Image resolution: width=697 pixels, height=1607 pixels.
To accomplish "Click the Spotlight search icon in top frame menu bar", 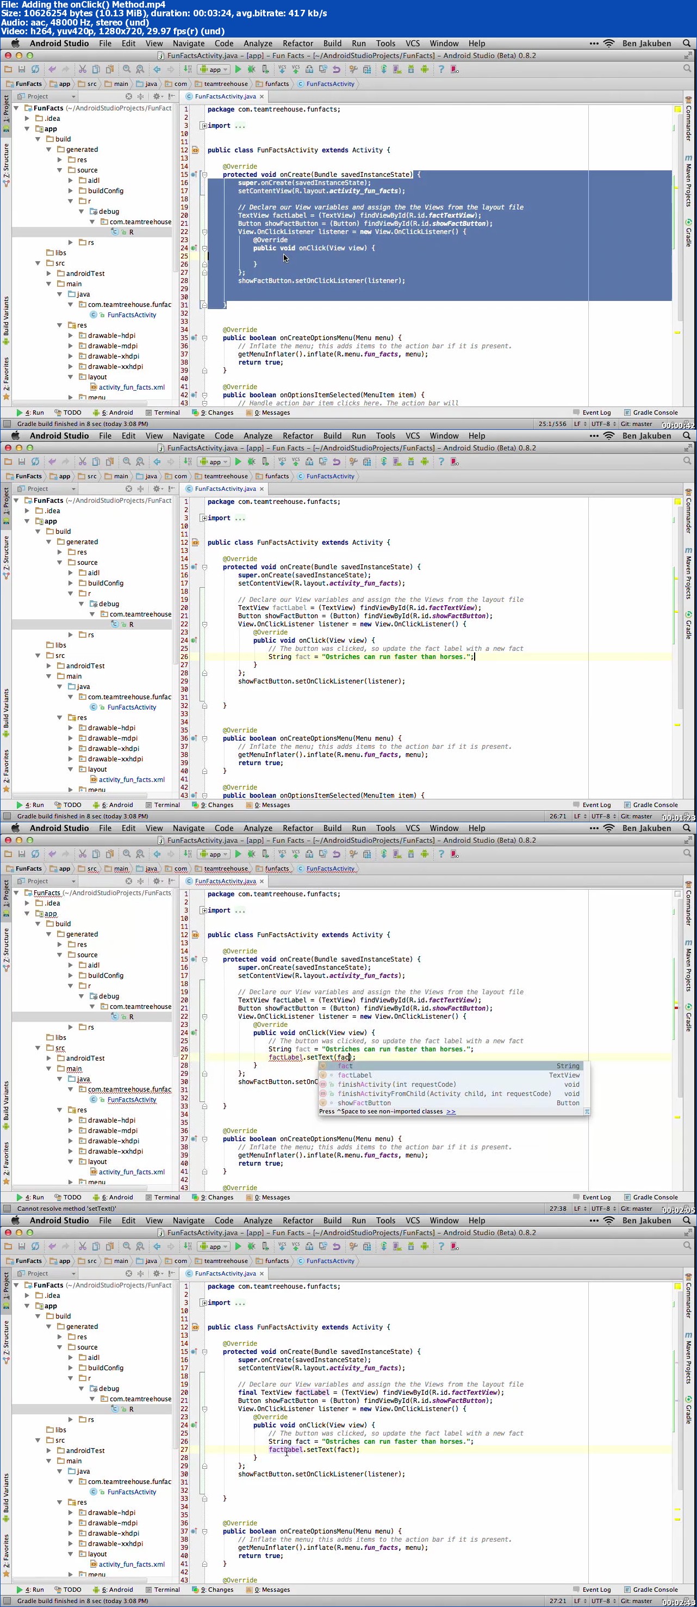I will (x=687, y=43).
